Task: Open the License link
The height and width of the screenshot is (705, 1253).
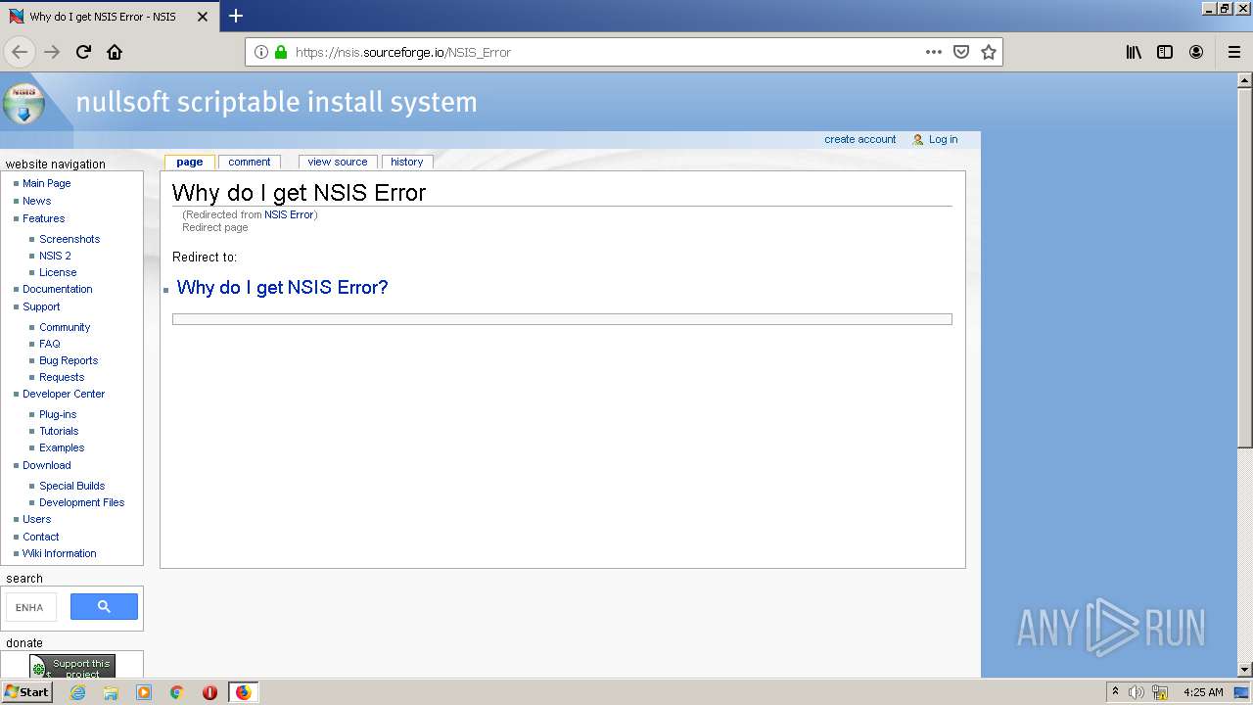Action: tap(58, 272)
